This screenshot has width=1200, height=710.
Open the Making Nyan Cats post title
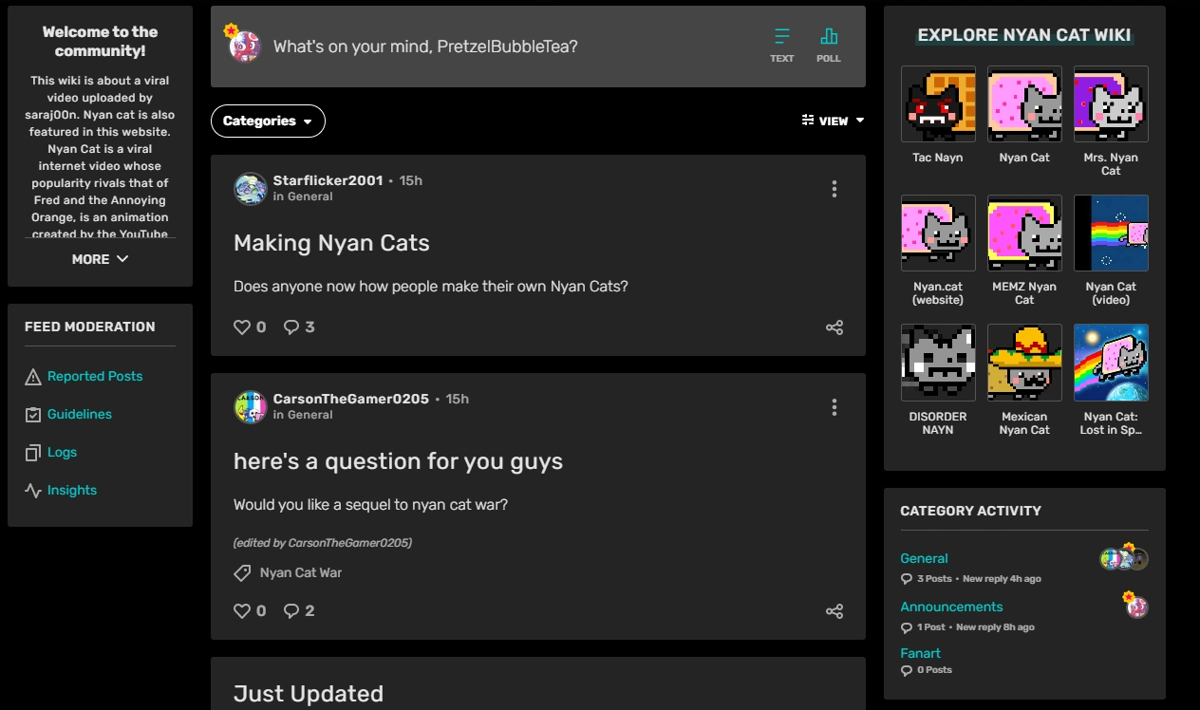coord(331,243)
